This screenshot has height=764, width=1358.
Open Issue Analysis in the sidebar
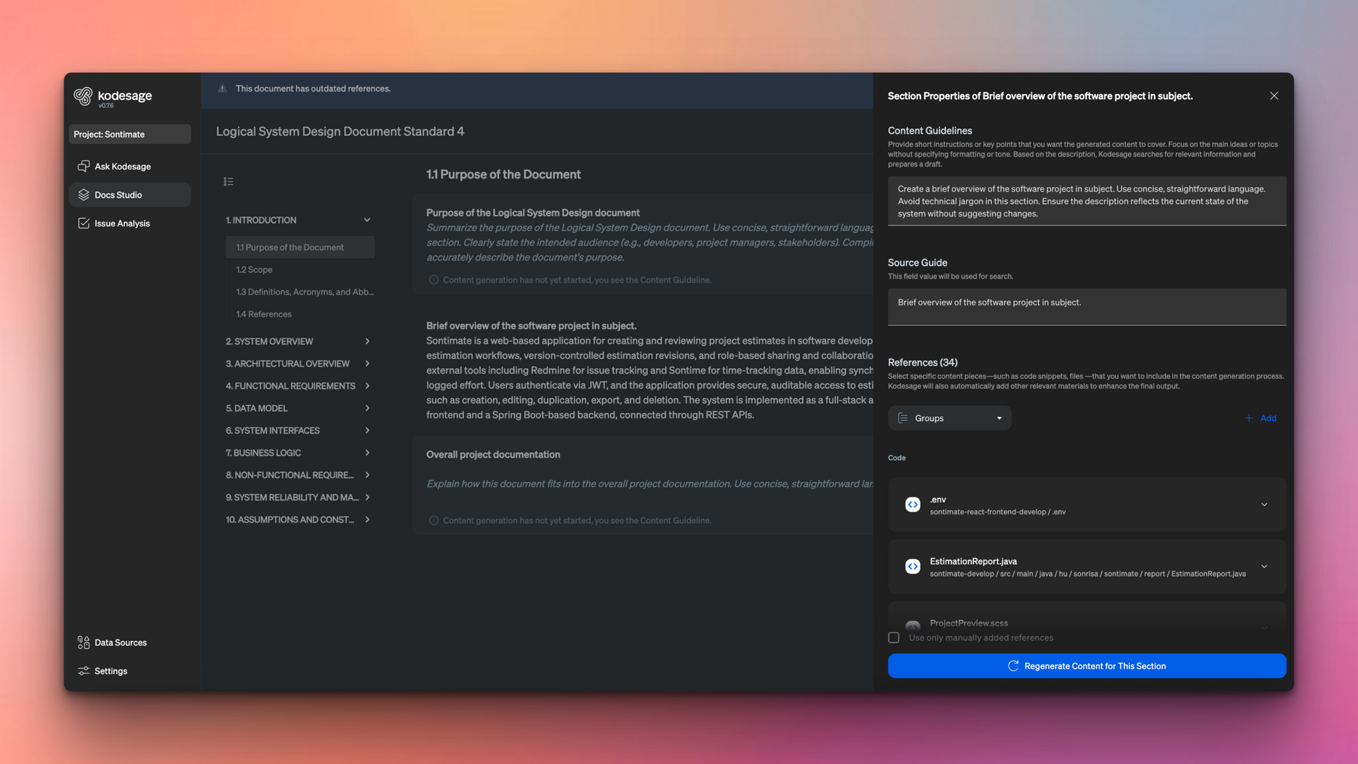[x=122, y=223]
